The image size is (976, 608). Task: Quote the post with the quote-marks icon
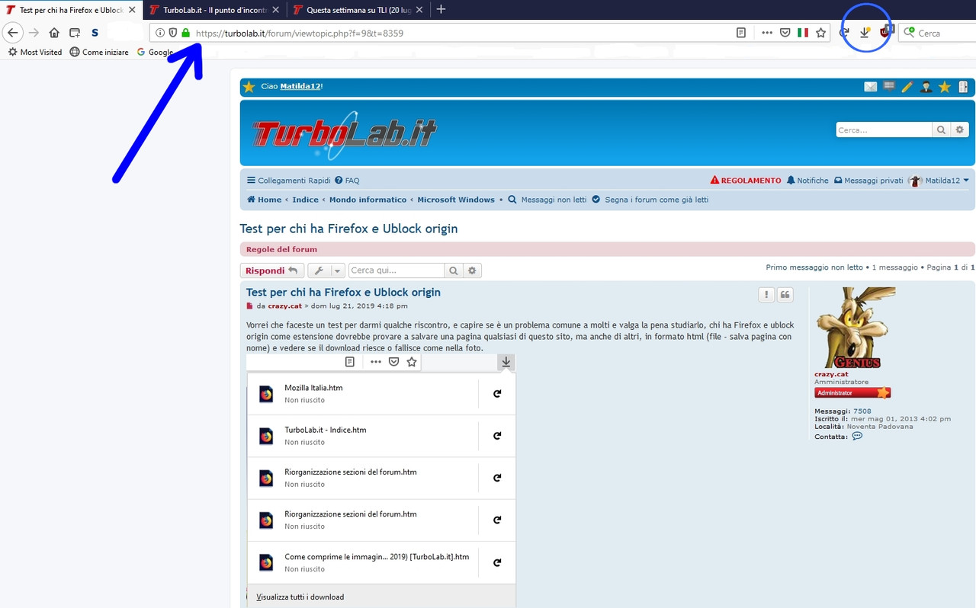[x=785, y=295]
